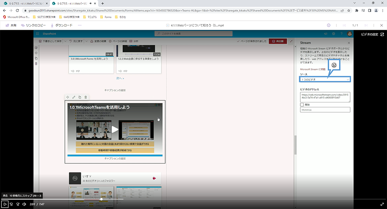Open the more options ellipsis menu
Screen dimensions: 387x209
pyautogui.click(x=79, y=25)
